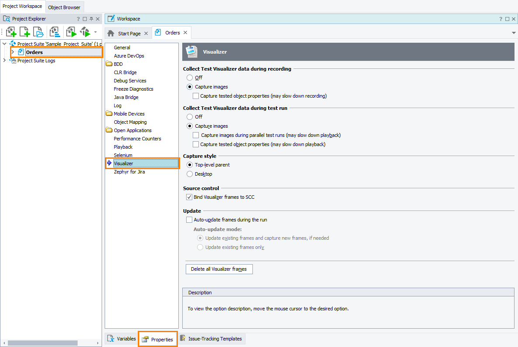Open the Start Page tab

click(128, 33)
